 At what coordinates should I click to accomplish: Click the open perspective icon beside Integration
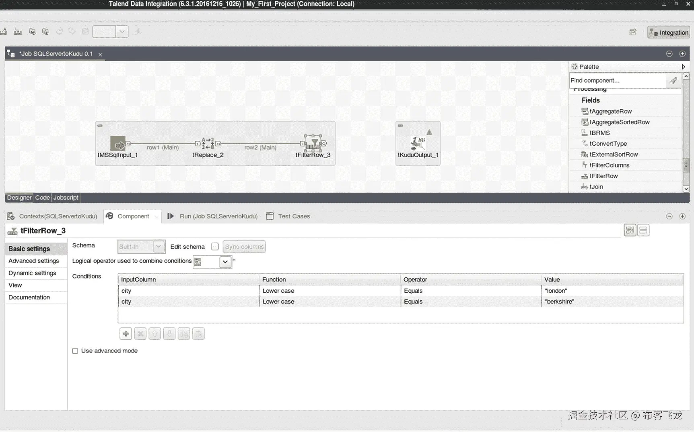[633, 33]
